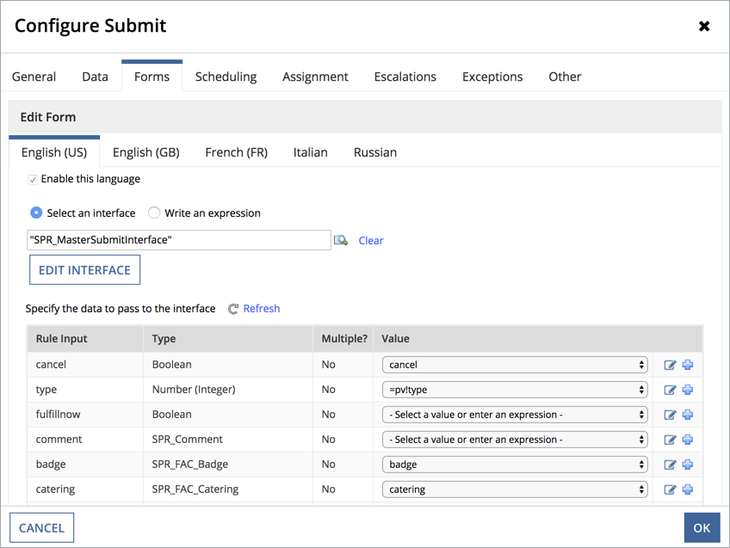The height and width of the screenshot is (548, 730).
Task: Toggle Enable this language checkbox
Action: click(33, 180)
